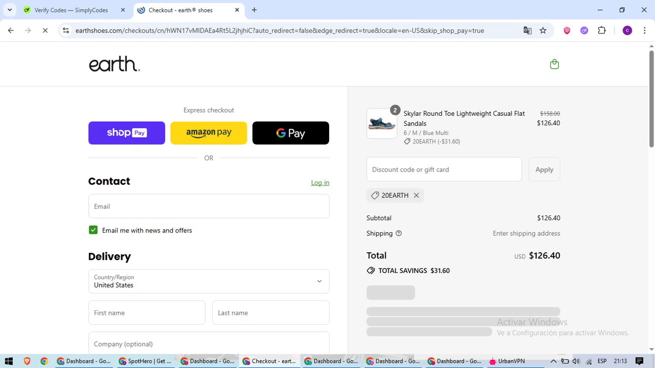The width and height of the screenshot is (655, 368).
Task: Launch Brave browser from taskbar
Action: [27, 361]
